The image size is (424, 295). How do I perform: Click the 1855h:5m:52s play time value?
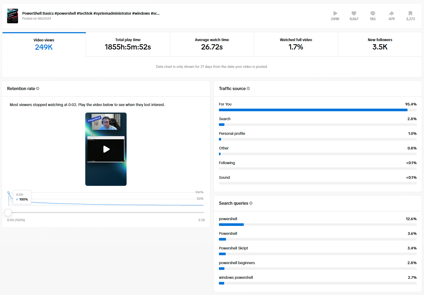pyautogui.click(x=128, y=47)
